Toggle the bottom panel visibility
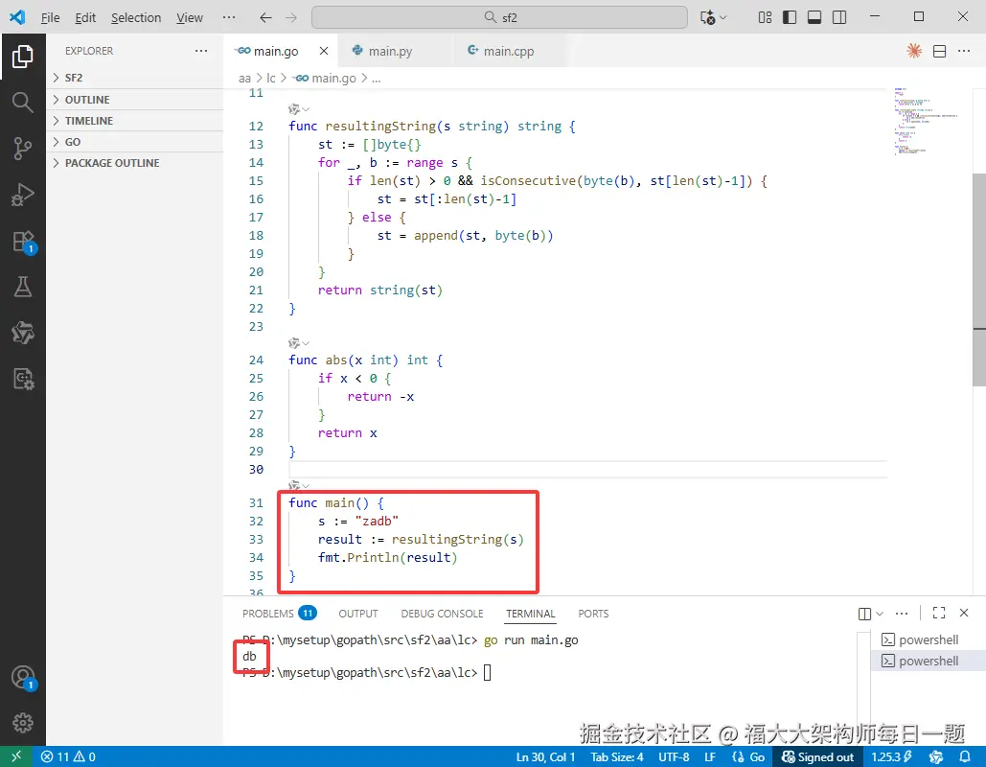 (x=814, y=17)
